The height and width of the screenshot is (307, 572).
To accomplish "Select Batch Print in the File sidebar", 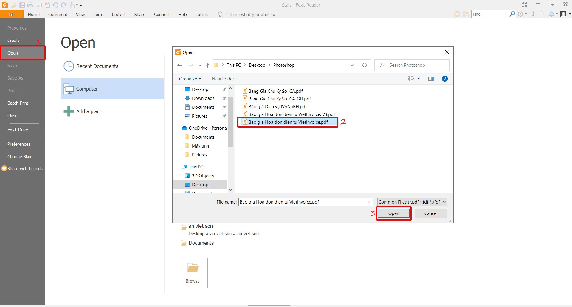I will tap(18, 103).
